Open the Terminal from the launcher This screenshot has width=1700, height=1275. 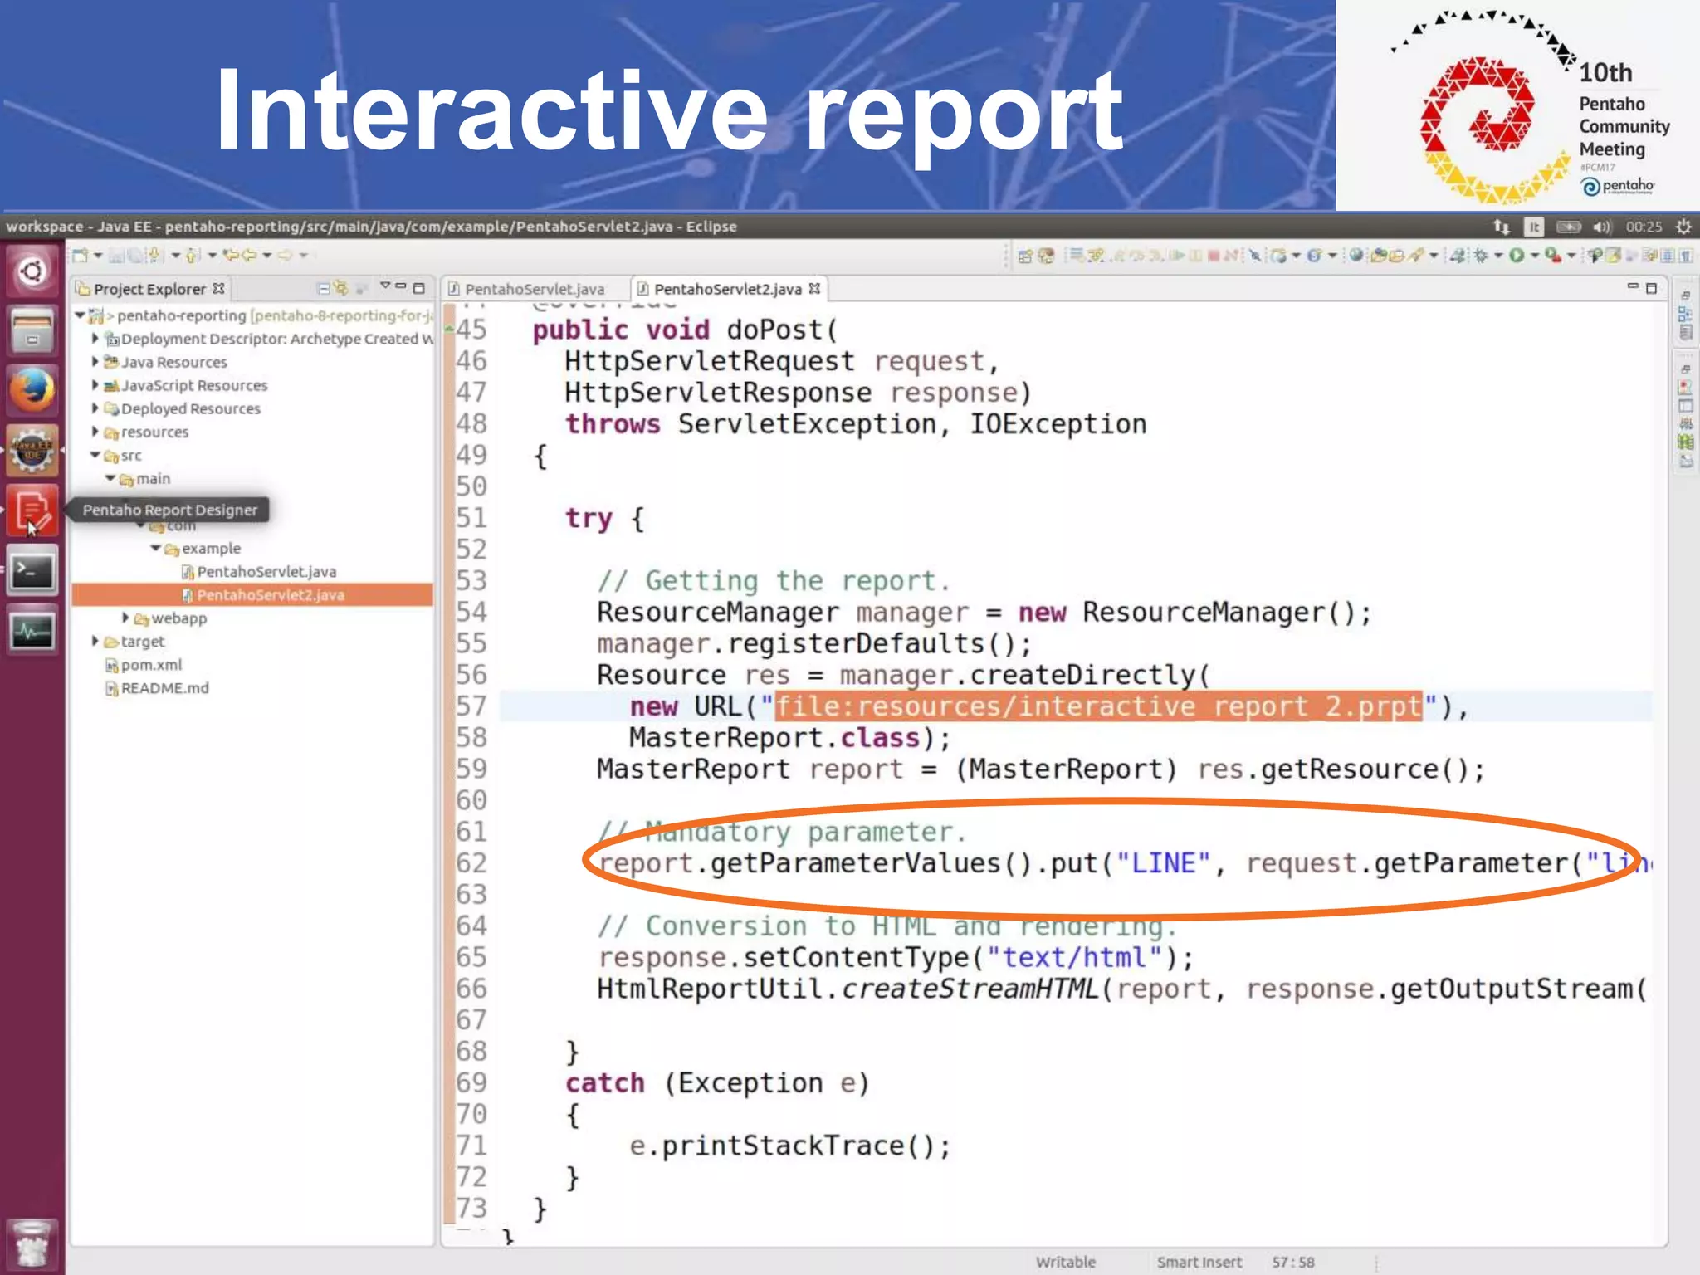tap(32, 571)
